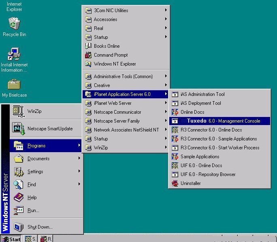Screen dimensions: 277x242
Task: Click the Command Prompt icon
Action: [88, 55]
